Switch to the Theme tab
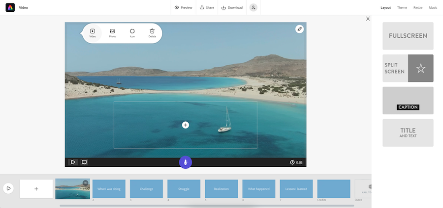 click(x=402, y=8)
